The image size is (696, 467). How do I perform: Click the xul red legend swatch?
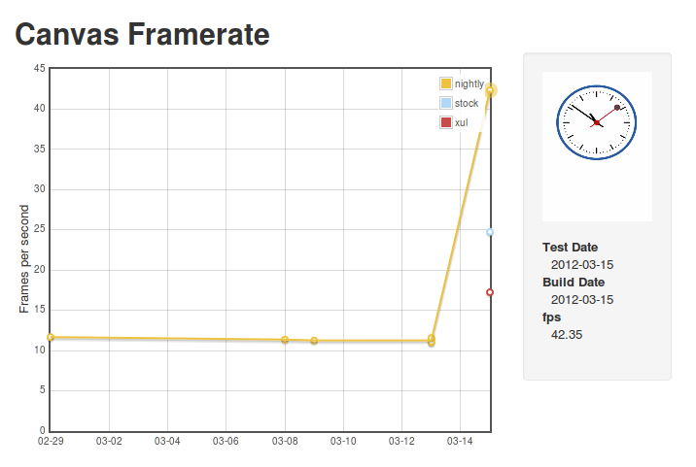445,122
